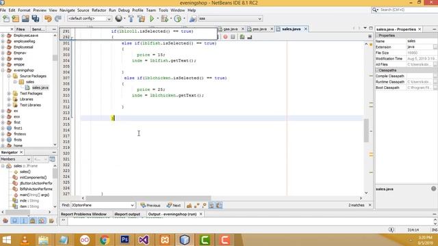Click the first icon in the Navigator bottom filter bar
The height and width of the screenshot is (246, 438).
click(5, 221)
